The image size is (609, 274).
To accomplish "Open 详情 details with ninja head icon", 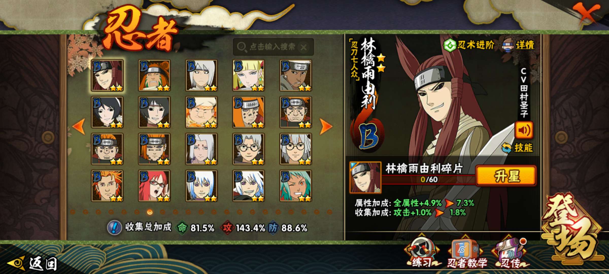I will click(x=518, y=45).
